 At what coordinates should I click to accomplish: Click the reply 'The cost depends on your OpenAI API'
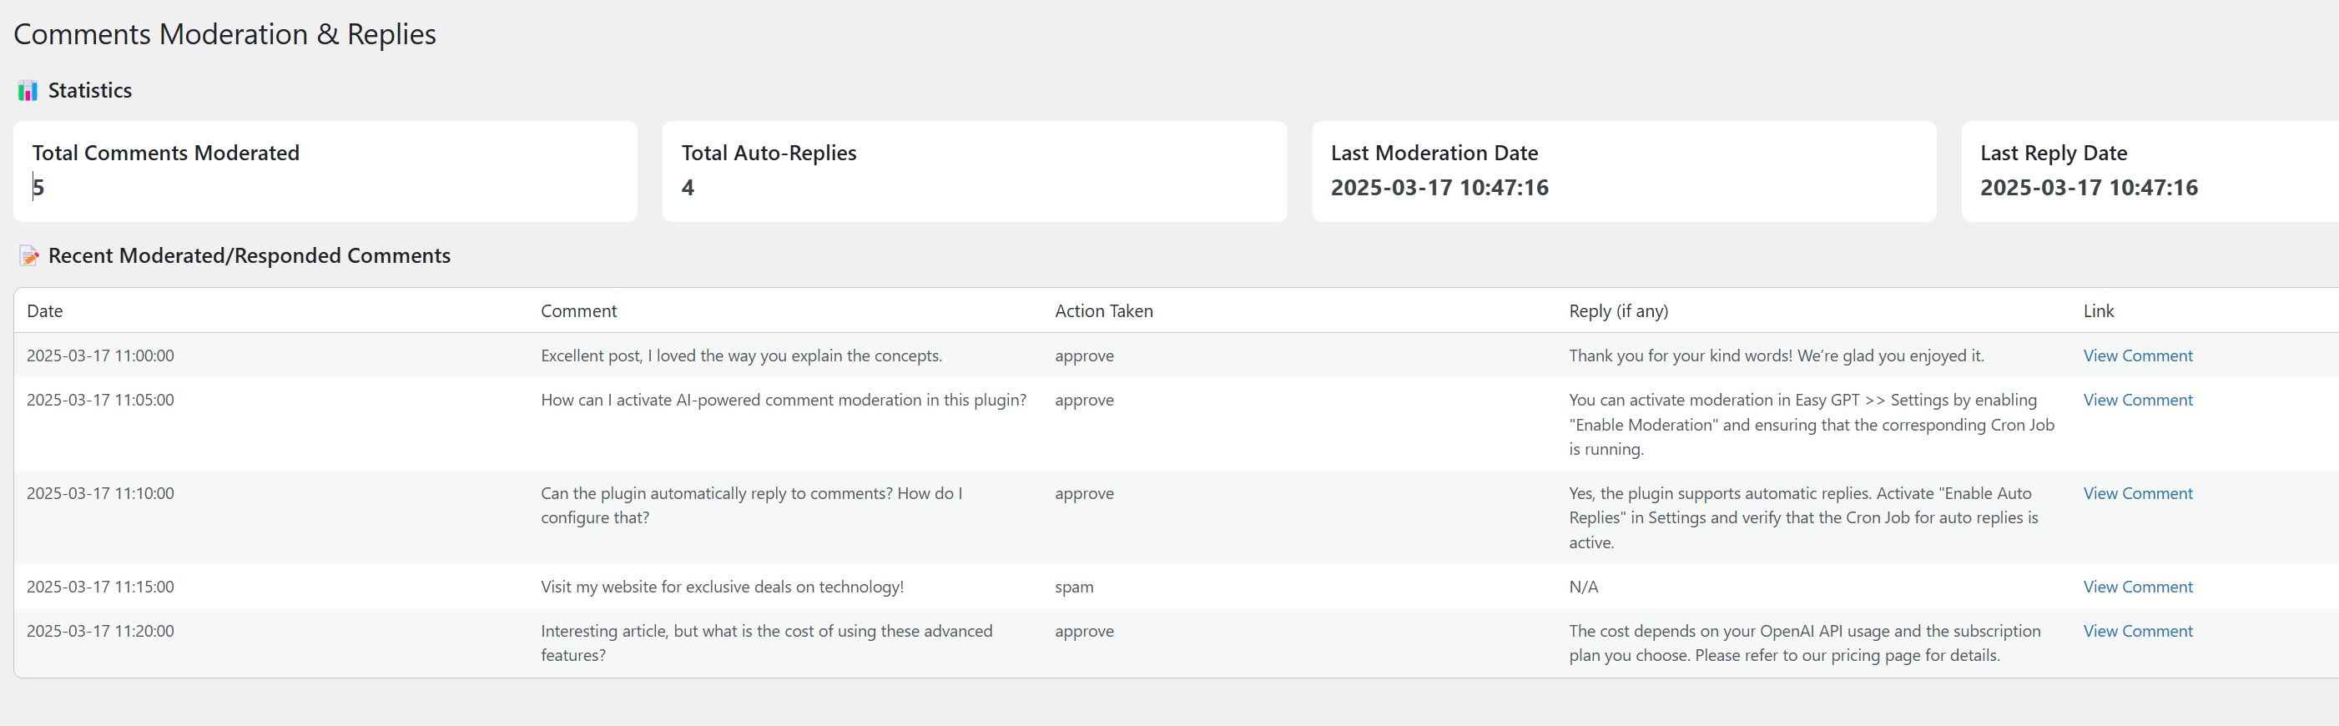[x=1804, y=643]
